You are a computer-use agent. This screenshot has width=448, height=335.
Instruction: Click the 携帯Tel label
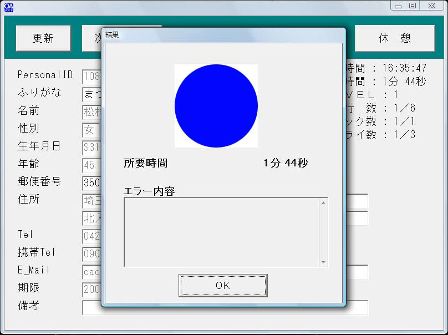click(x=36, y=252)
